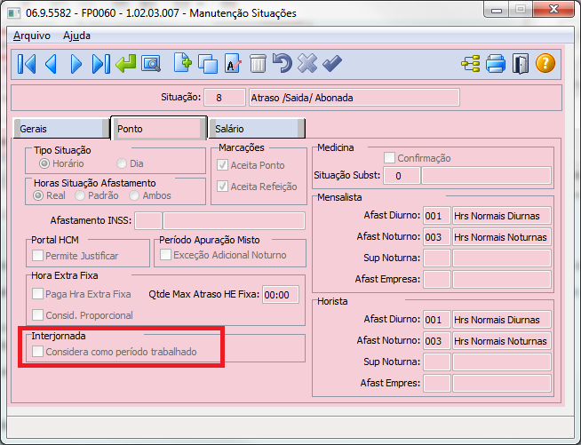581x445 pixels.
Task: Go to first record arrow icon
Action: [x=27, y=64]
